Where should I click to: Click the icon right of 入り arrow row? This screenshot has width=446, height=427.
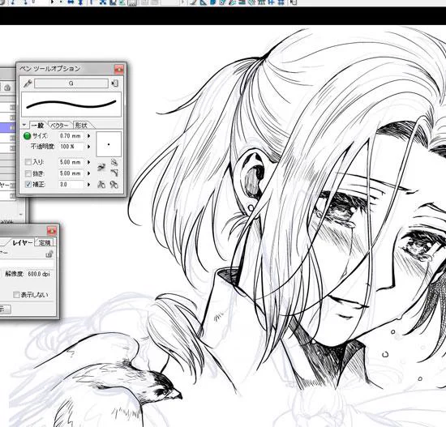click(x=114, y=162)
